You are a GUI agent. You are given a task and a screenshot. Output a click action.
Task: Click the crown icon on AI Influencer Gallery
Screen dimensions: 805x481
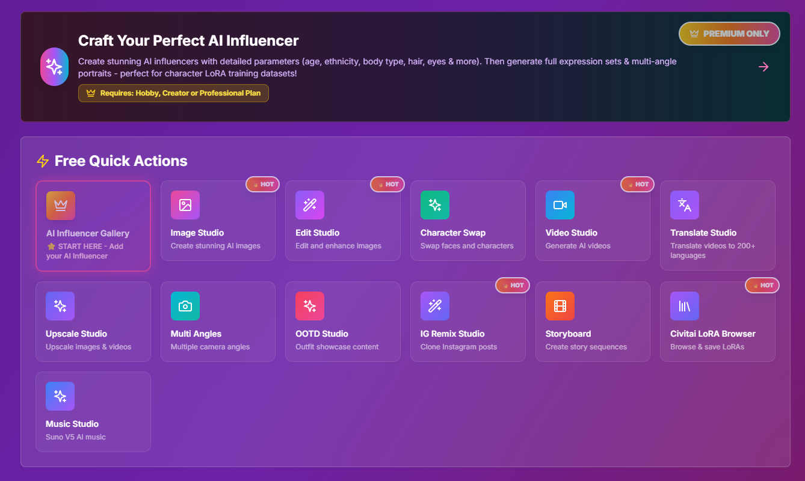(60, 205)
